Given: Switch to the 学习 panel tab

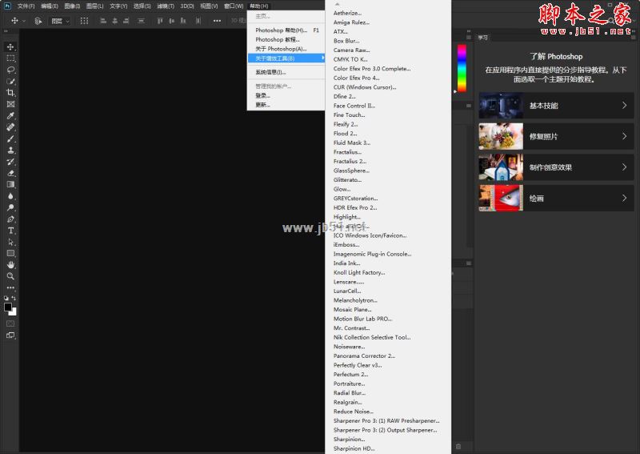Looking at the screenshot, I should pos(483,38).
